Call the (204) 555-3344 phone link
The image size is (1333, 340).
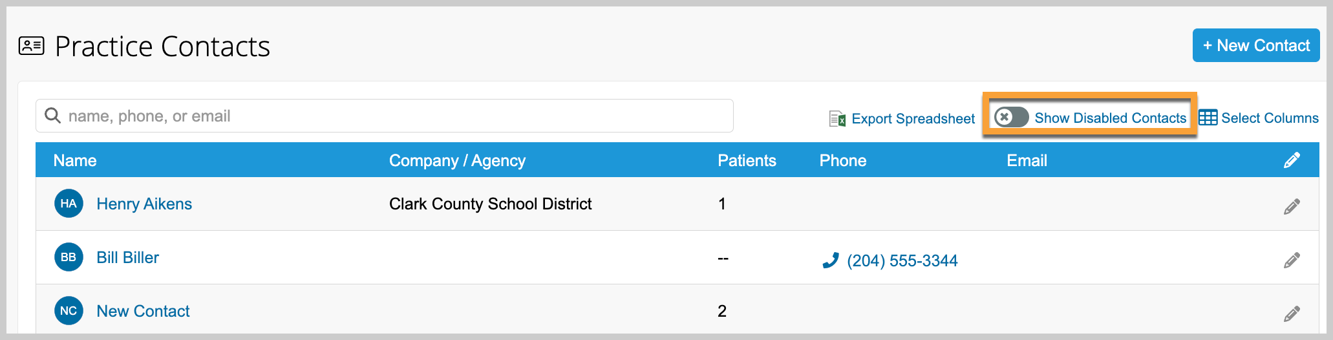tap(902, 261)
